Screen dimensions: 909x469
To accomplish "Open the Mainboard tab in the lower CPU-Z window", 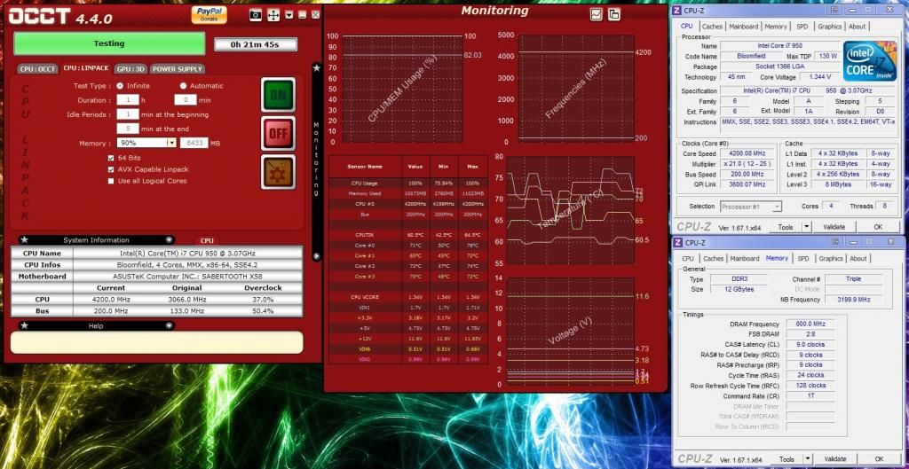I will pyautogui.click(x=744, y=259).
